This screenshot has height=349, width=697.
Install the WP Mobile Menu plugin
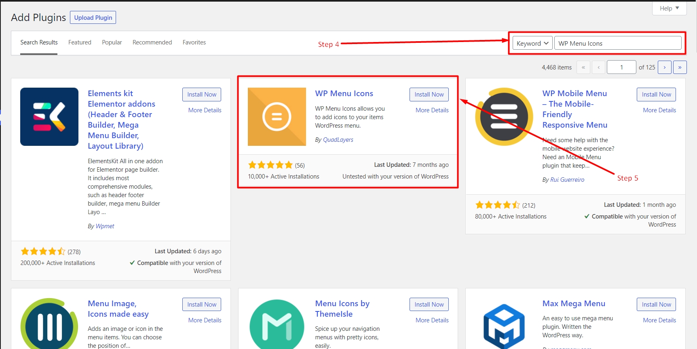point(656,95)
